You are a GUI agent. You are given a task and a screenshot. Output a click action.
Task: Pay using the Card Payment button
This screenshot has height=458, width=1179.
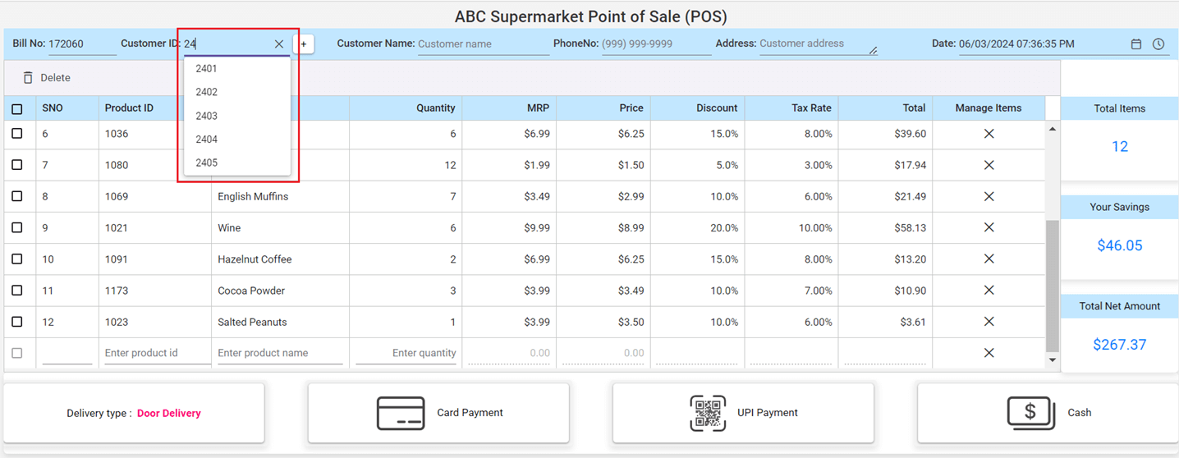tap(438, 413)
